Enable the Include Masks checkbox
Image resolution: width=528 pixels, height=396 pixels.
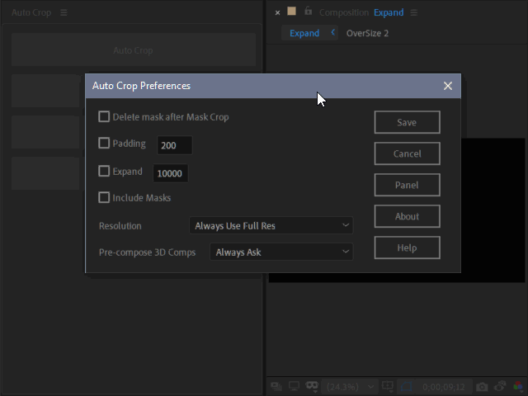point(104,197)
